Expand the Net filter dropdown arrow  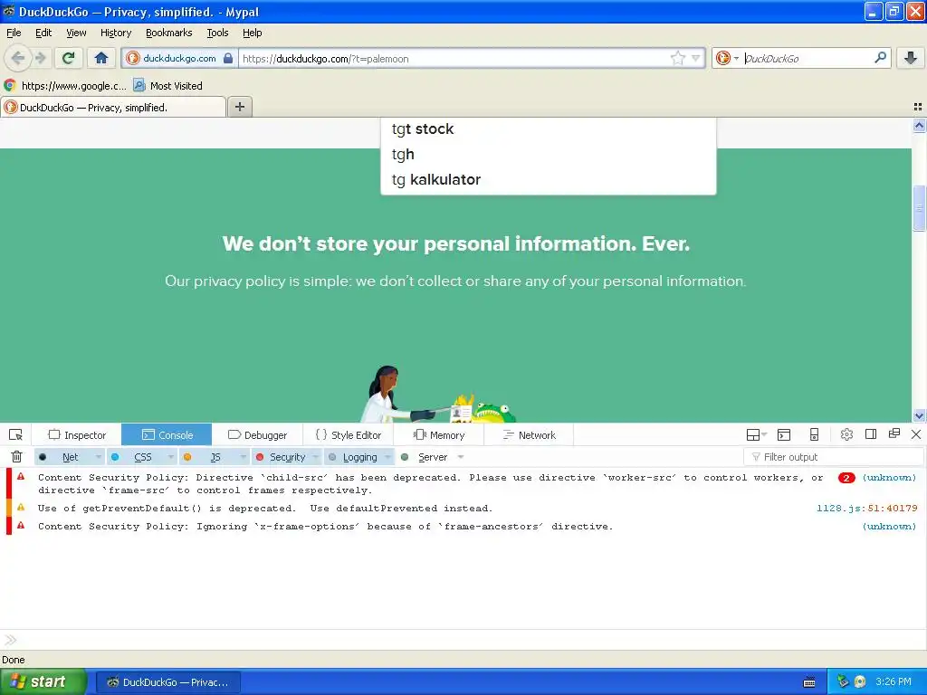click(x=99, y=457)
